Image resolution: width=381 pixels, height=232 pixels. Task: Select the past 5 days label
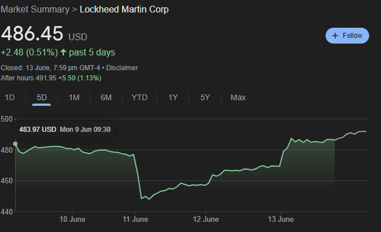[x=92, y=53]
